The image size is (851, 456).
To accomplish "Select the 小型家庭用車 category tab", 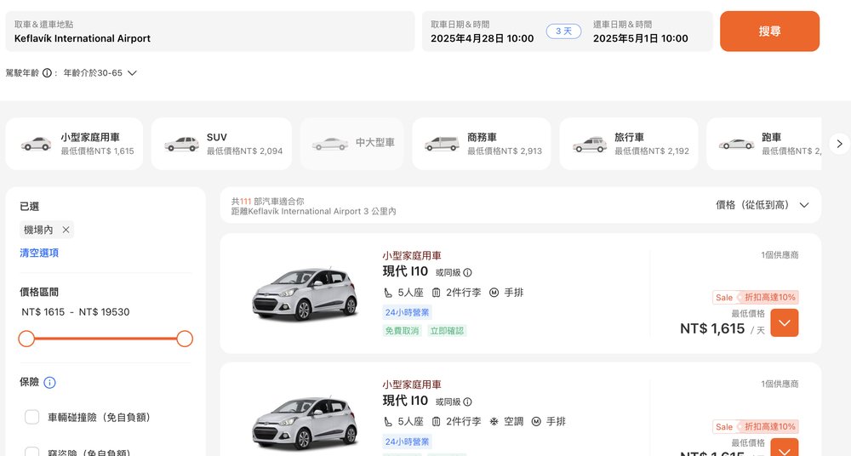I will tap(75, 144).
